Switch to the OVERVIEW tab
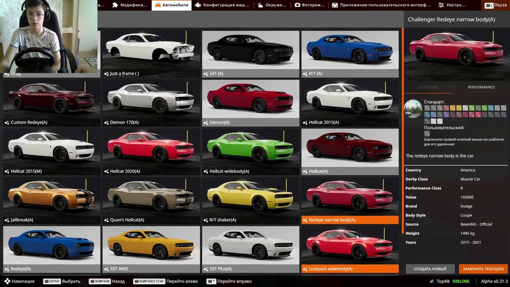Viewport: 510px width, 287px height. click(428, 87)
